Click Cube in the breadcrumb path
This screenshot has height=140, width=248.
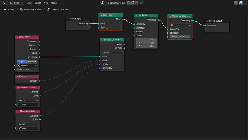pos(11,9)
